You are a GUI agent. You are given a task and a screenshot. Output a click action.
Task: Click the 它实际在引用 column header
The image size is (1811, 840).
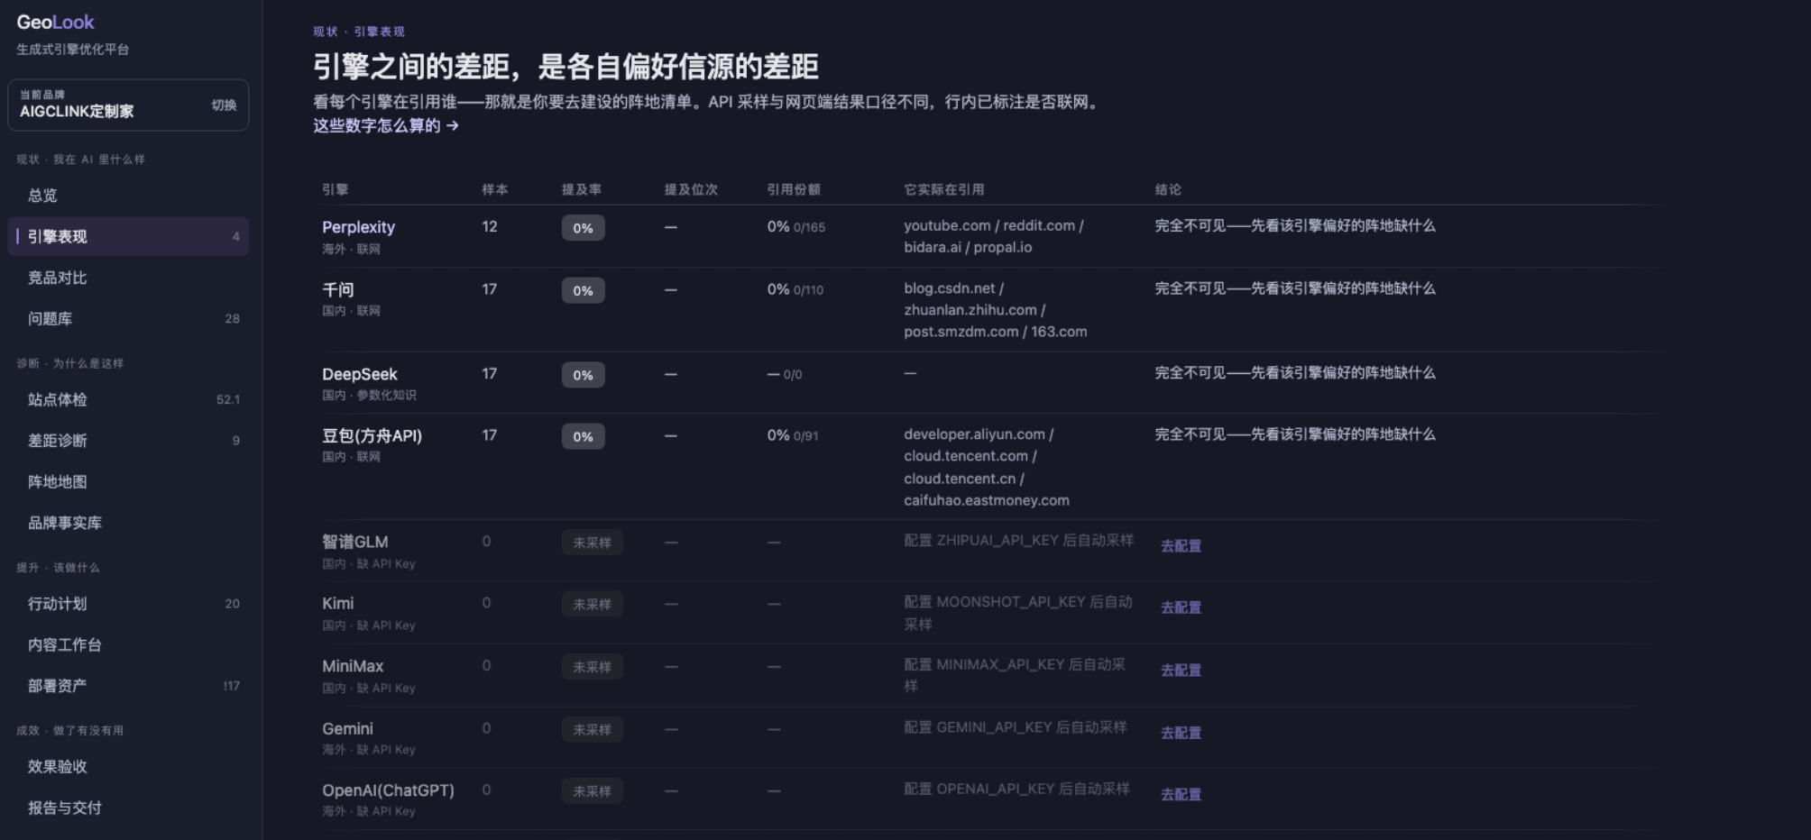pos(944,189)
